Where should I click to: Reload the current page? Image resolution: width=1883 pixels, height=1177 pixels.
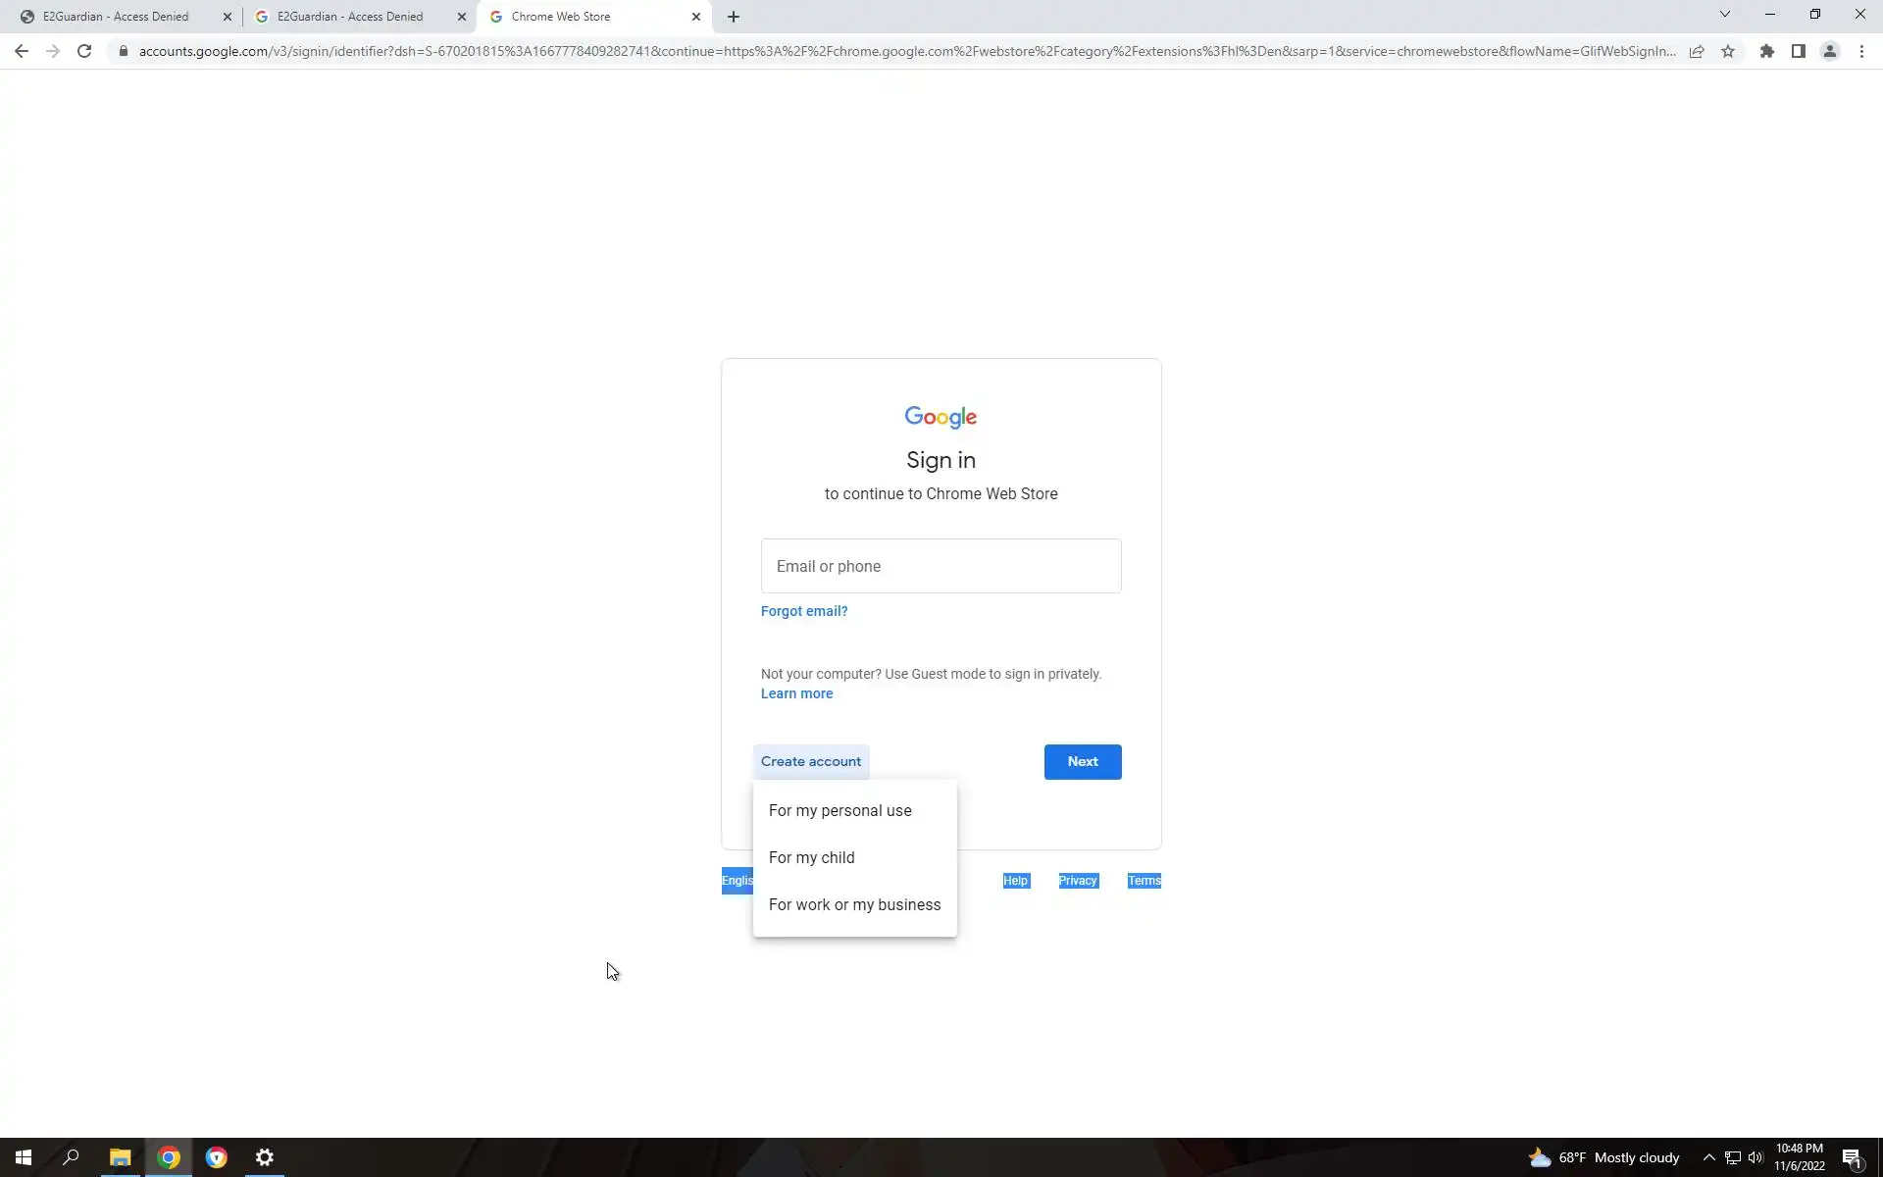click(x=84, y=51)
